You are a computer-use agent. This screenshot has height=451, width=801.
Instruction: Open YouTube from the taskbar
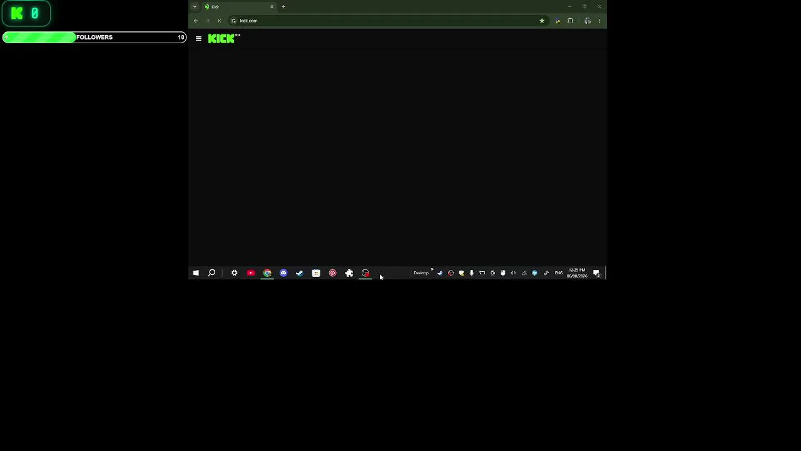(x=251, y=273)
